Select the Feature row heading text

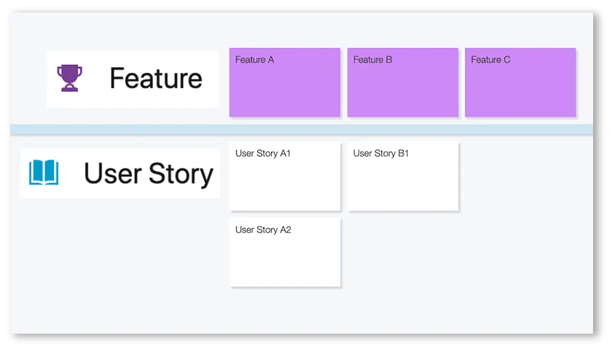156,78
